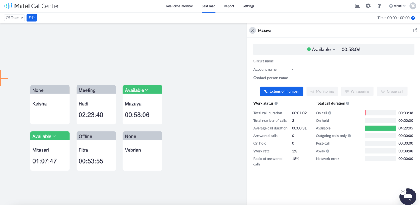Click the help question mark icon

[x=379, y=6]
